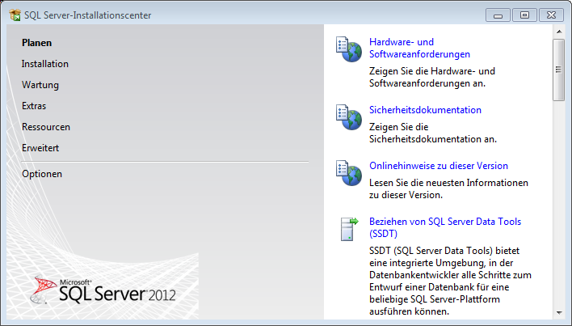This screenshot has width=572, height=326.
Task: Open Hardware- und Softwareanforderungen link
Action: (419, 48)
